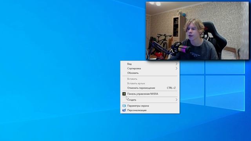Click the Персонализация icon

[124, 110]
